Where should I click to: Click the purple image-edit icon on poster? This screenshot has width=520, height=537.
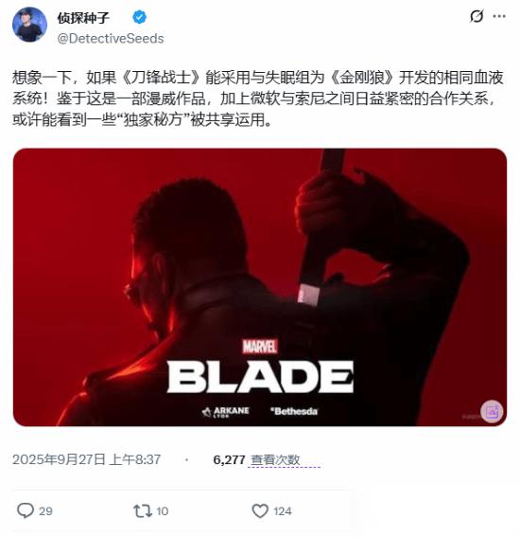click(492, 411)
